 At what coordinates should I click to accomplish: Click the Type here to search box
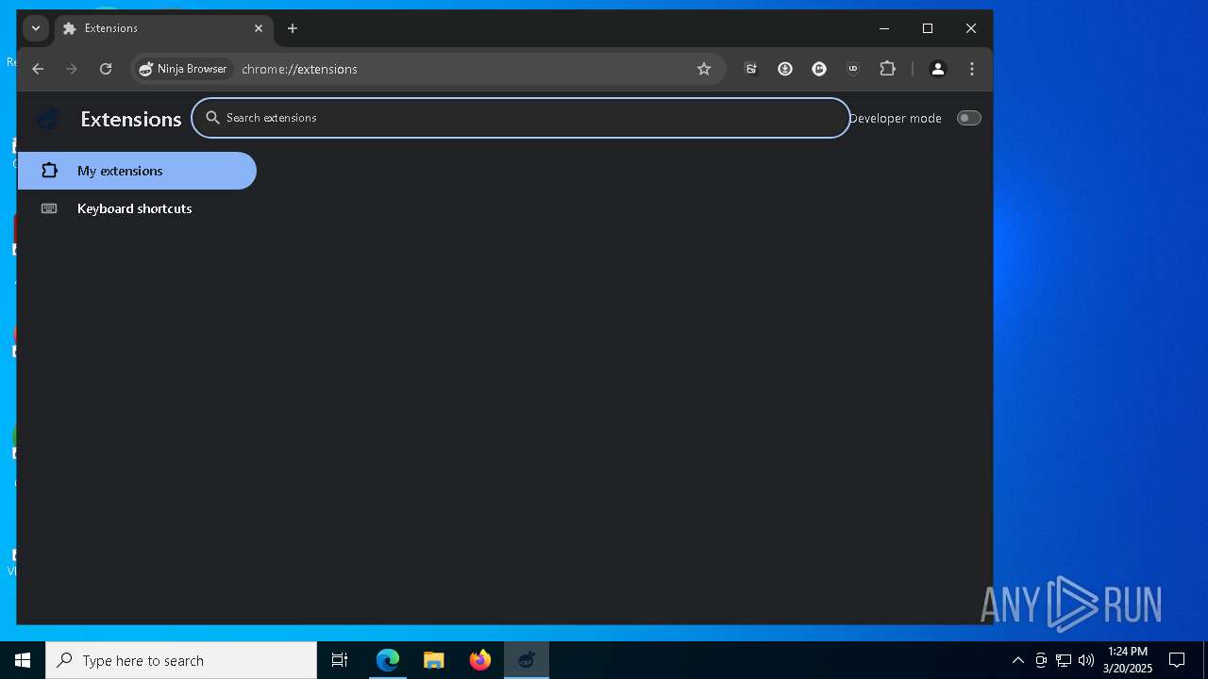click(x=181, y=660)
